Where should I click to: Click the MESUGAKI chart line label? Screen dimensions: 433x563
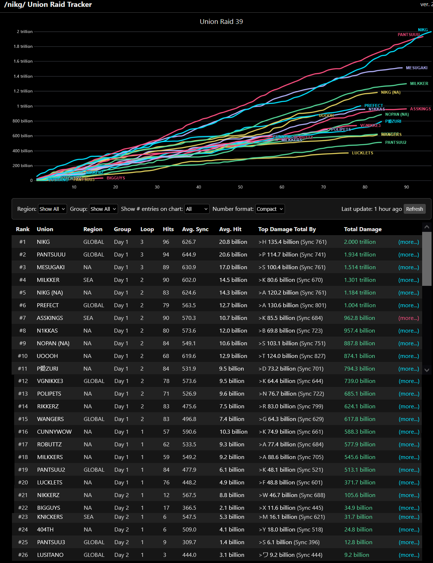click(x=416, y=68)
